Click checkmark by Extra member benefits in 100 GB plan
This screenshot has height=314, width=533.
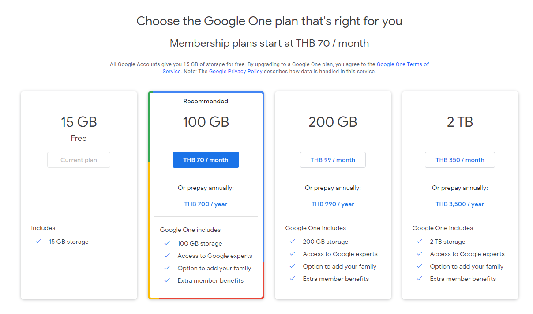pos(167,280)
